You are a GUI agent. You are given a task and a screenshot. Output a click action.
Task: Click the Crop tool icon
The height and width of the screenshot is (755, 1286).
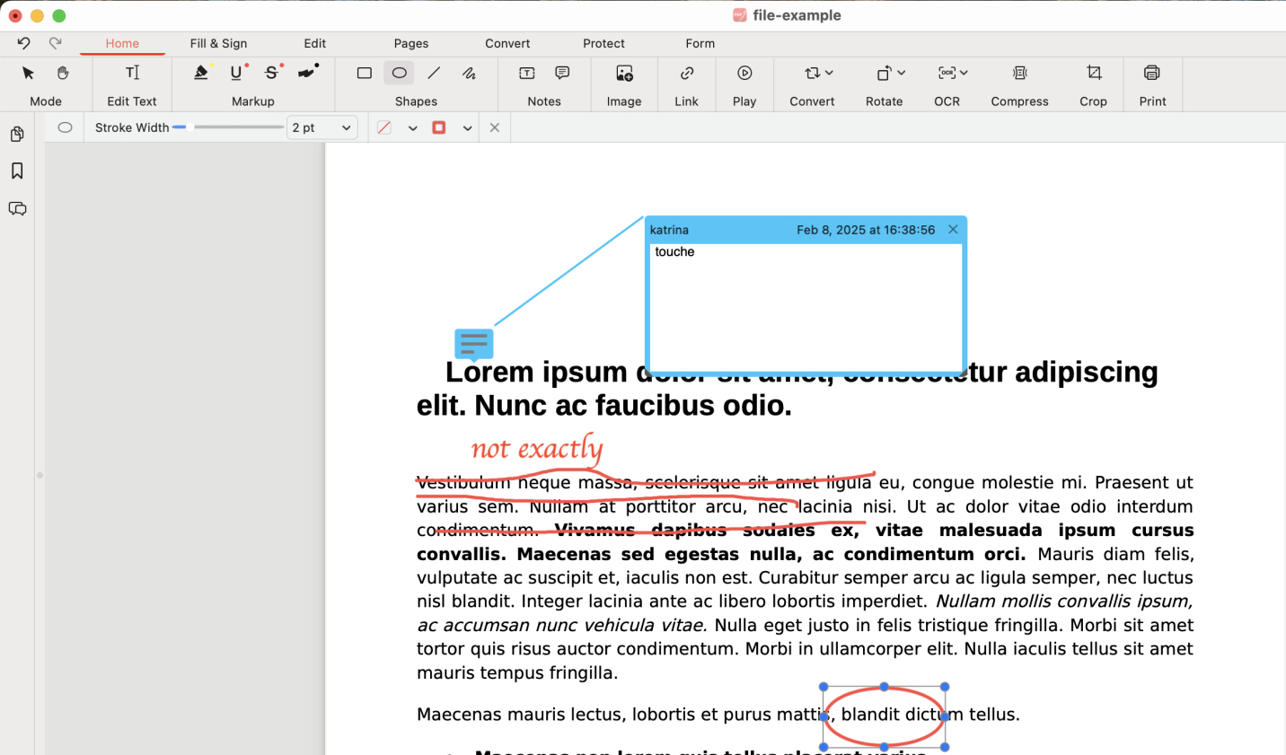(1093, 73)
